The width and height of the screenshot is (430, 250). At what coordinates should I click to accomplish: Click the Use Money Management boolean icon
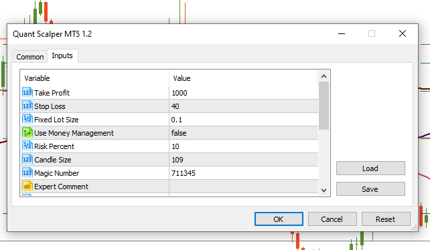(27, 133)
